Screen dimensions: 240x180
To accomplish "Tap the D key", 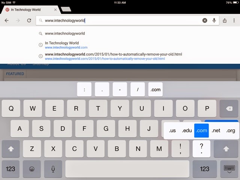I will coord(63,129).
